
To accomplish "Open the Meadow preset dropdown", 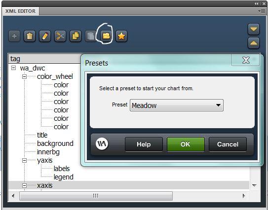I will (x=177, y=105).
